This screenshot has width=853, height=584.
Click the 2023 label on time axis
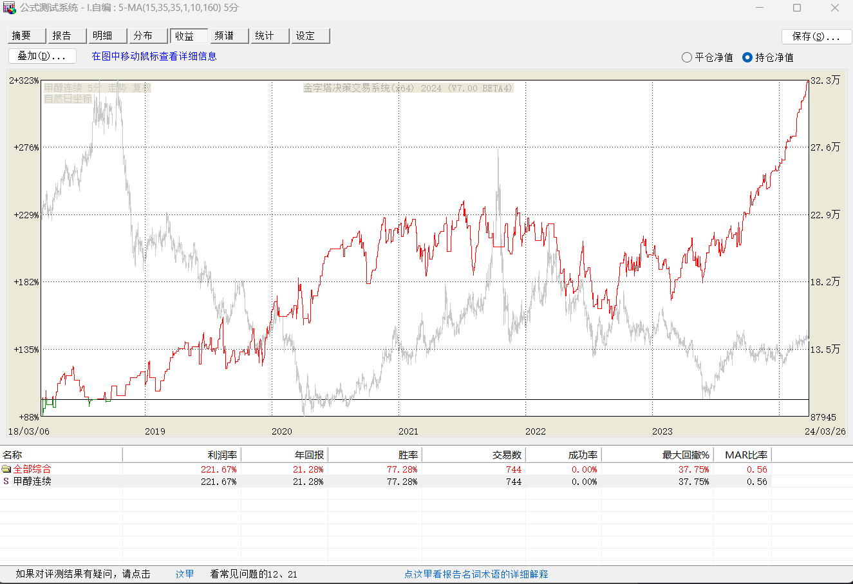click(x=662, y=431)
